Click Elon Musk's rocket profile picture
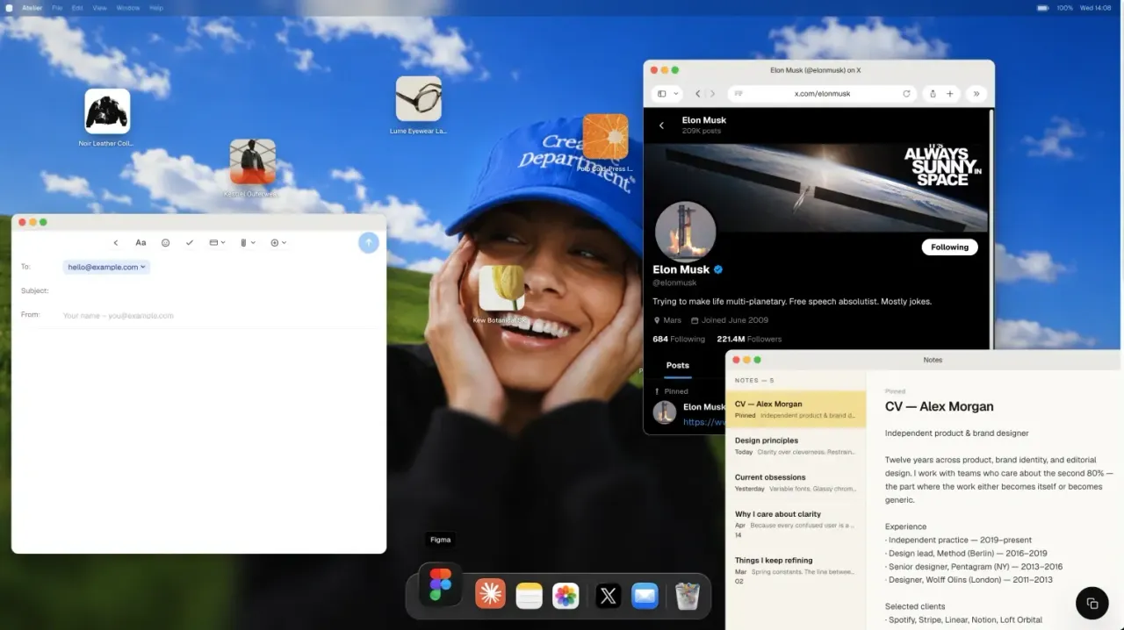This screenshot has width=1124, height=630. (686, 232)
